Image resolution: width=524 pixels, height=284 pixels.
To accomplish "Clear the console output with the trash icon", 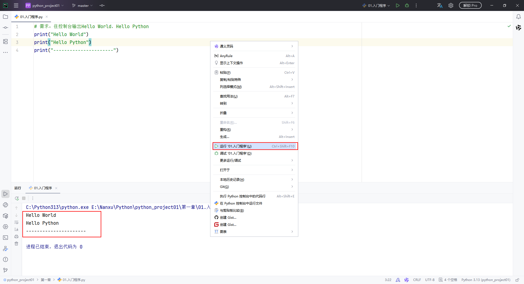I will (x=16, y=244).
